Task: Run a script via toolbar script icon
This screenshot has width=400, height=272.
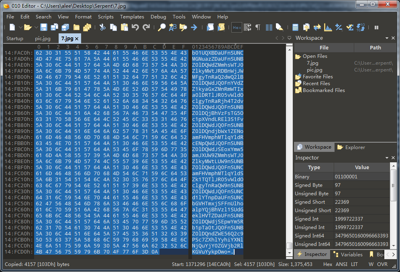Action: tap(210, 27)
